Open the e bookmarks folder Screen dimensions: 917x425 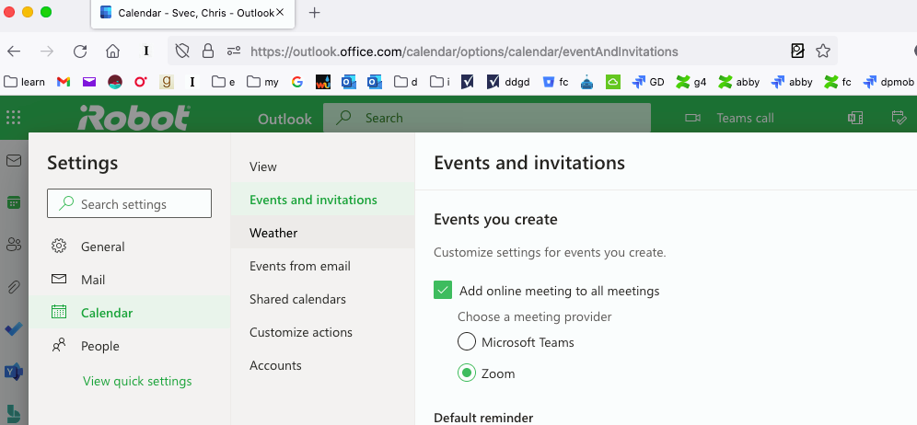[x=223, y=82]
